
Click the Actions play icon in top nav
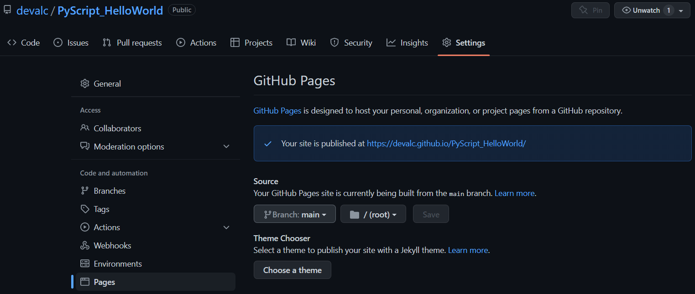coord(181,42)
